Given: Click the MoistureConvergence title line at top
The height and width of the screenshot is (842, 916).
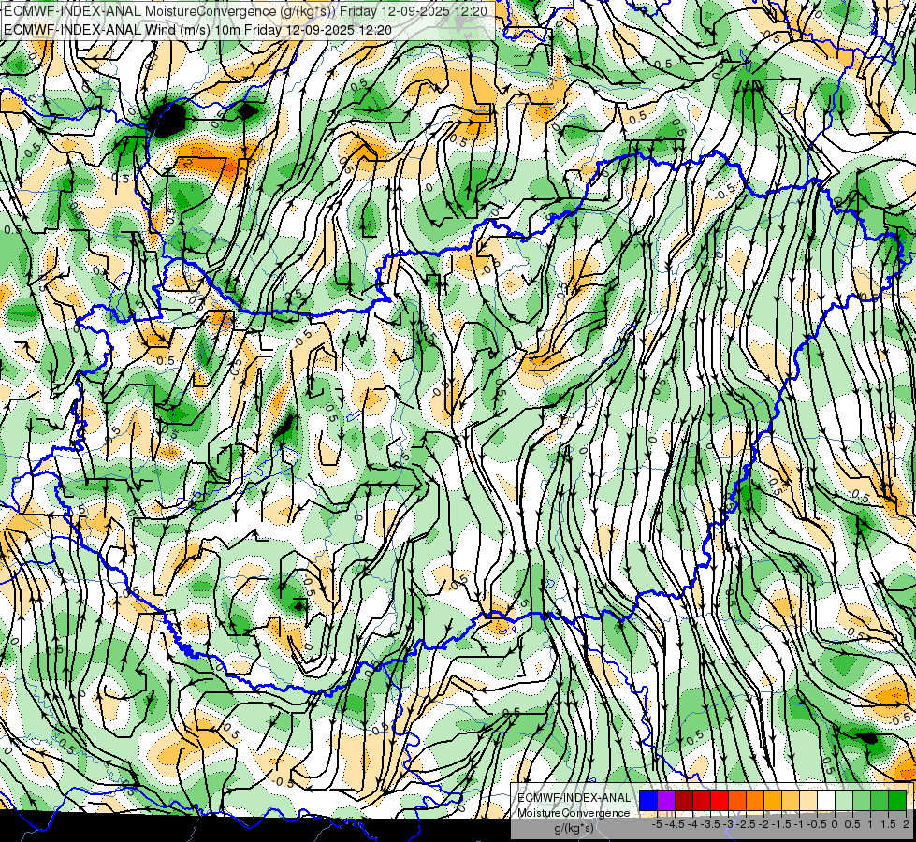Looking at the screenshot, I should coord(245,10).
